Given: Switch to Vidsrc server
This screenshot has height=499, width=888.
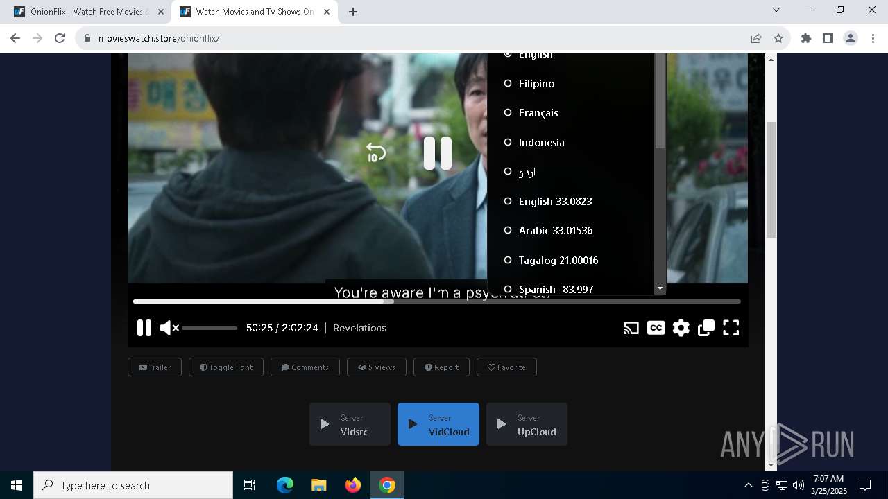Looking at the screenshot, I should pos(350,424).
